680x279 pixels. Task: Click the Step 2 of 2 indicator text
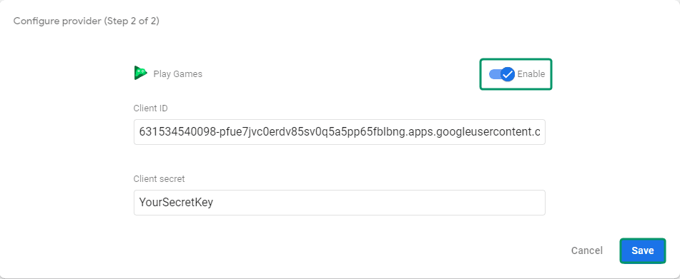pyautogui.click(x=132, y=21)
